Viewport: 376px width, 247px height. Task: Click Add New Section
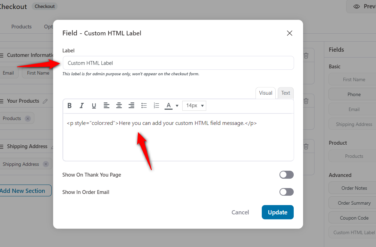(x=22, y=190)
